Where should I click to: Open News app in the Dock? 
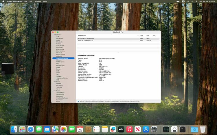click(138, 130)
